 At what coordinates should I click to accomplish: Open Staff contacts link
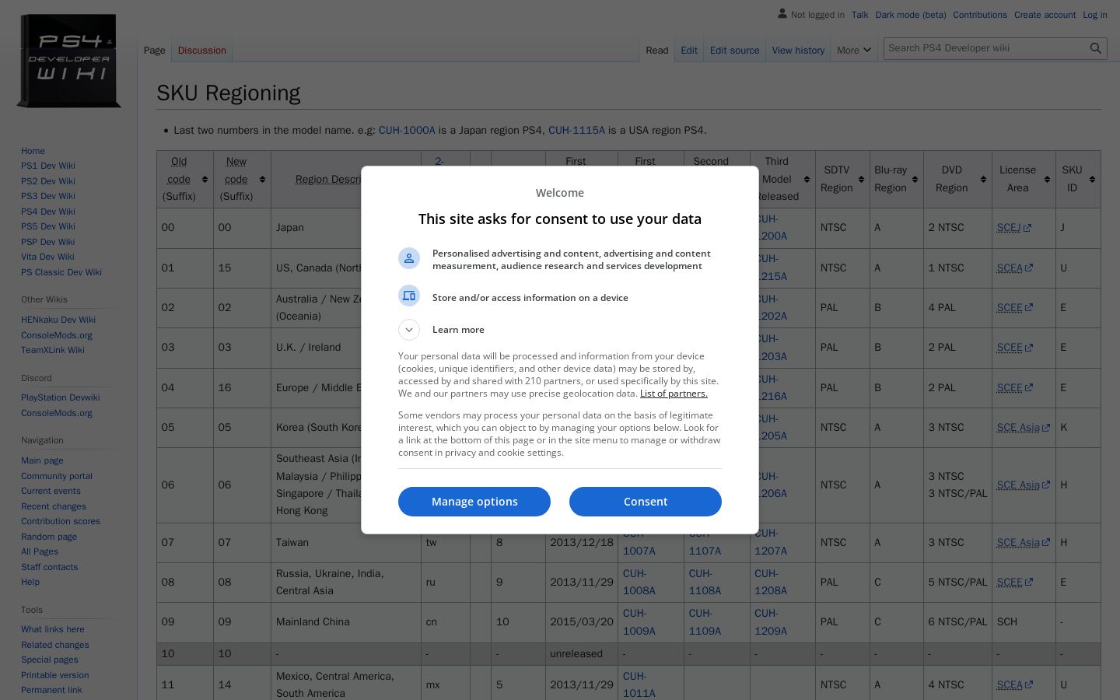tap(50, 567)
